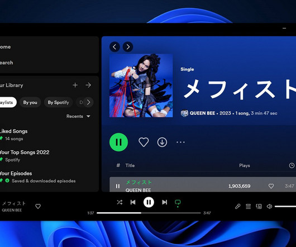The width and height of the screenshot is (296, 247).
Task: Open Search in the sidebar
Action: coord(6,63)
